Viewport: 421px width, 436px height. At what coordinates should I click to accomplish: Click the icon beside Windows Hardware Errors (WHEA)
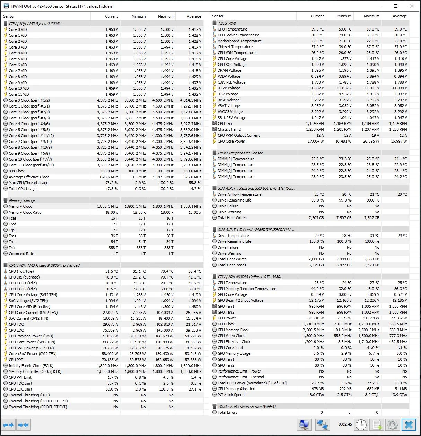(214, 407)
